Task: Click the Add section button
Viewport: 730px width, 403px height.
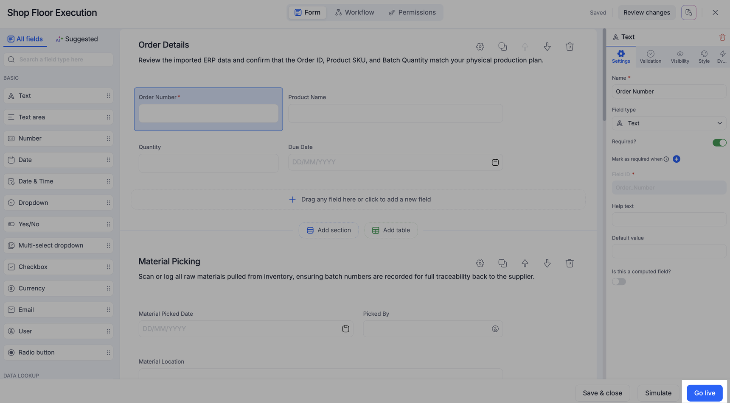Action: [328, 230]
